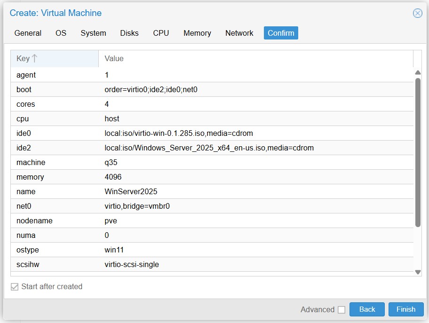The image size is (429, 323).
Task: Click the Back button
Action: 367,309
